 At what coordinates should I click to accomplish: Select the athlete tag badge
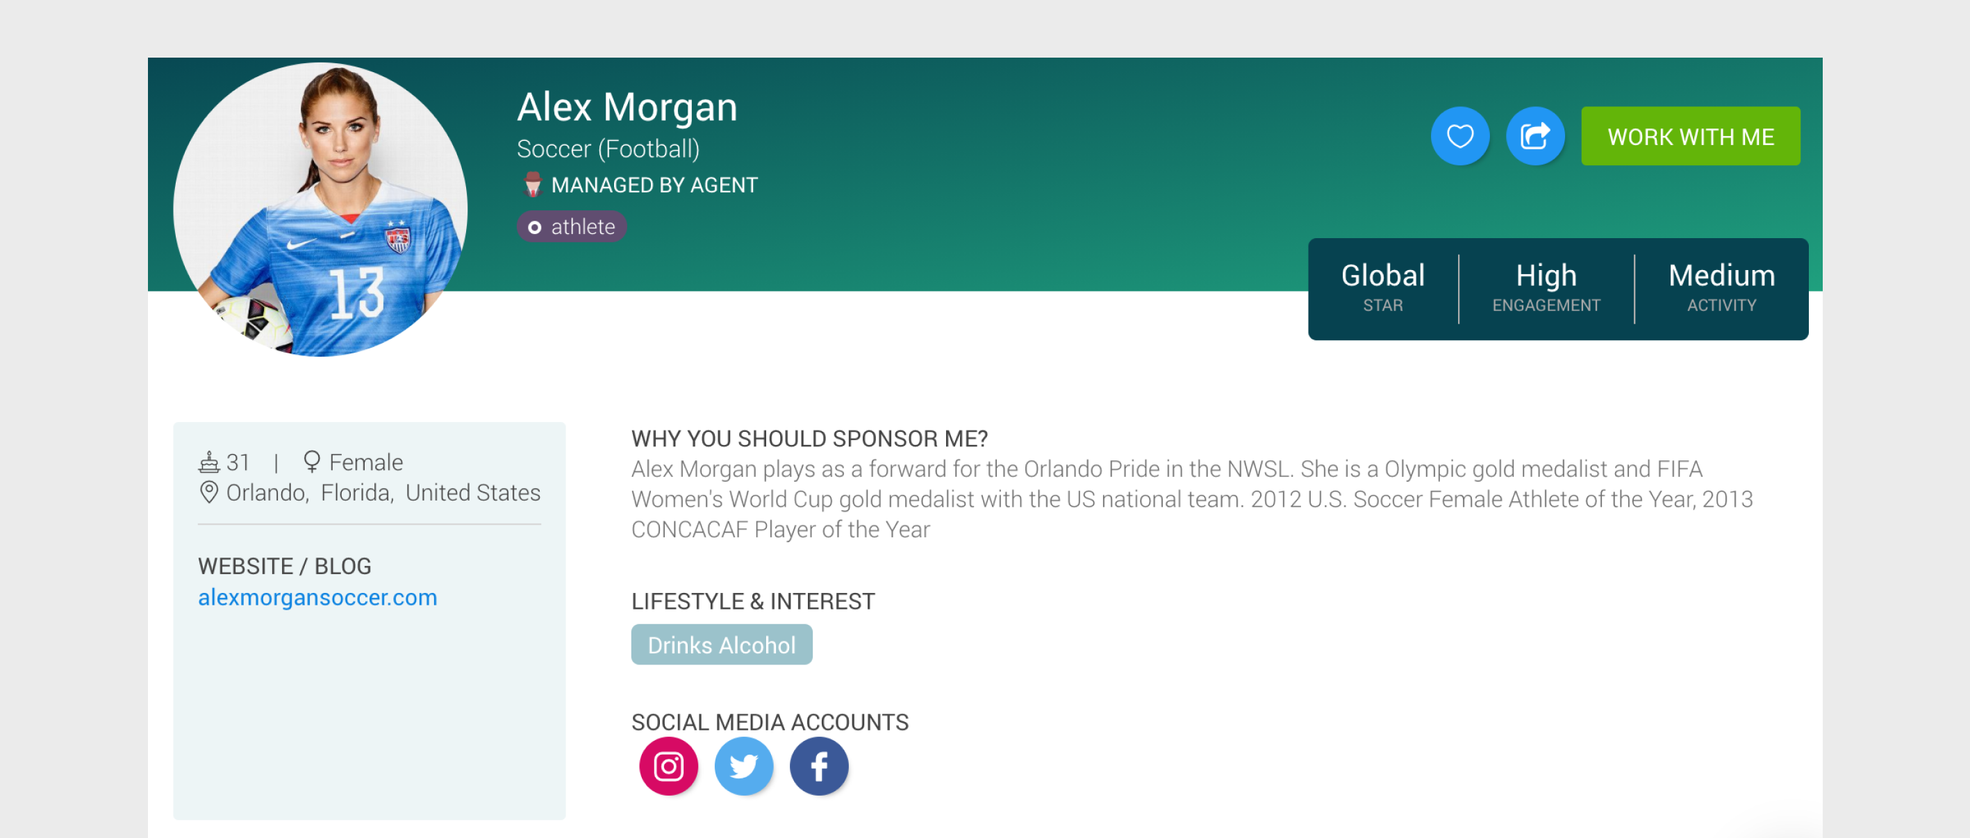tap(571, 227)
